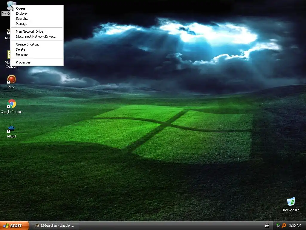
Task: Choose Delete from the context menu
Action: tap(37, 49)
